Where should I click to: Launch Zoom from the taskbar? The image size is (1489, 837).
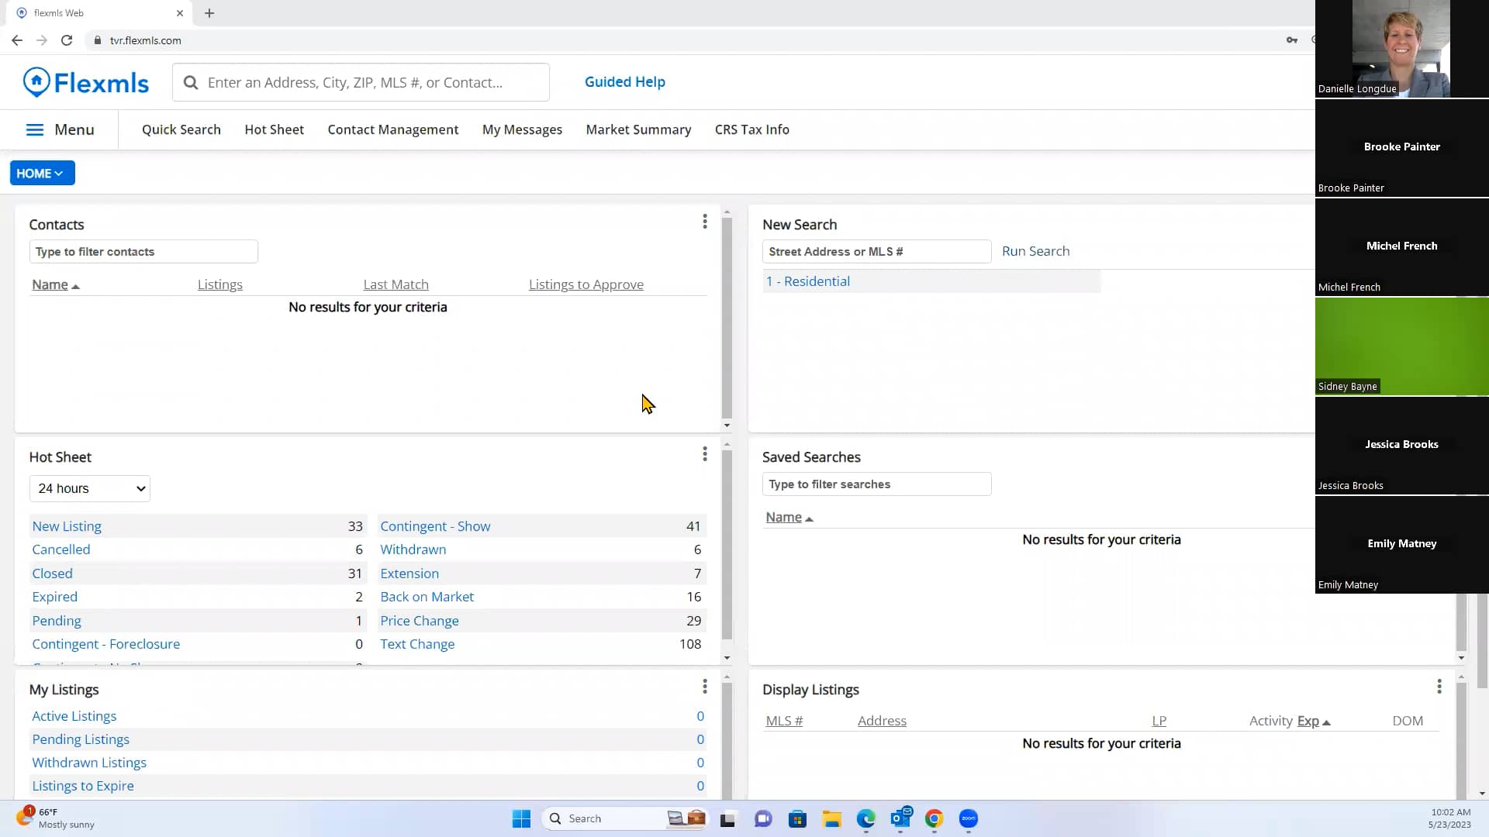(x=968, y=818)
